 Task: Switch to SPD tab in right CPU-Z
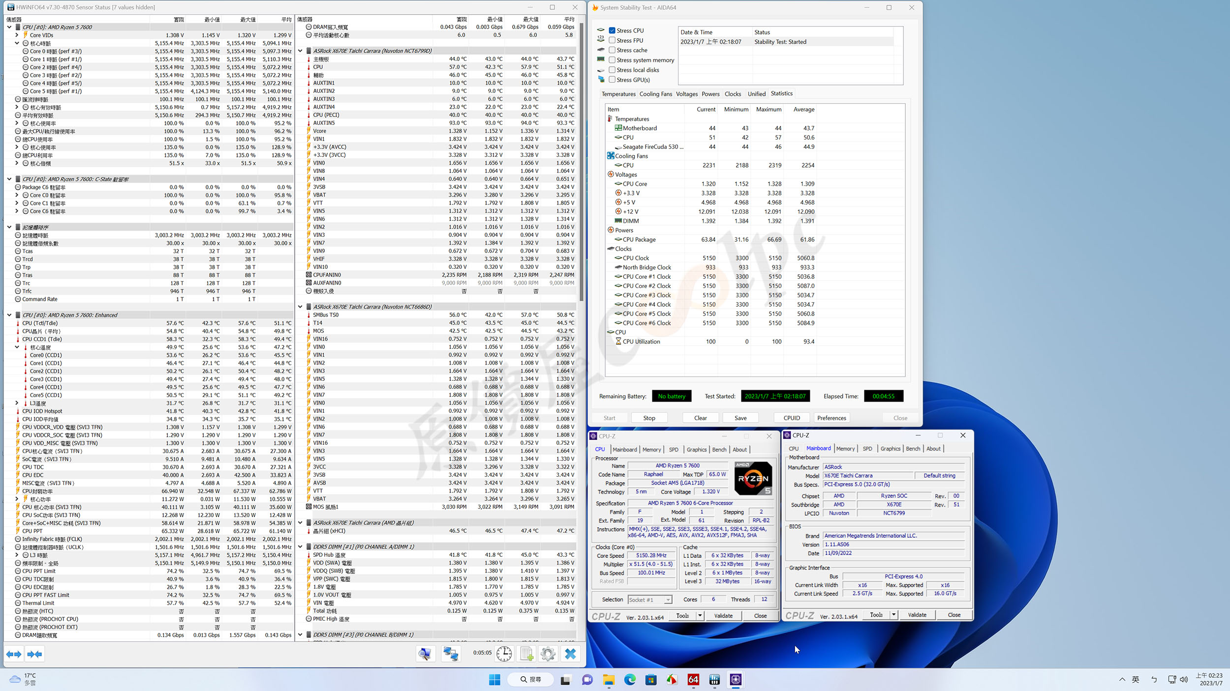[867, 449]
